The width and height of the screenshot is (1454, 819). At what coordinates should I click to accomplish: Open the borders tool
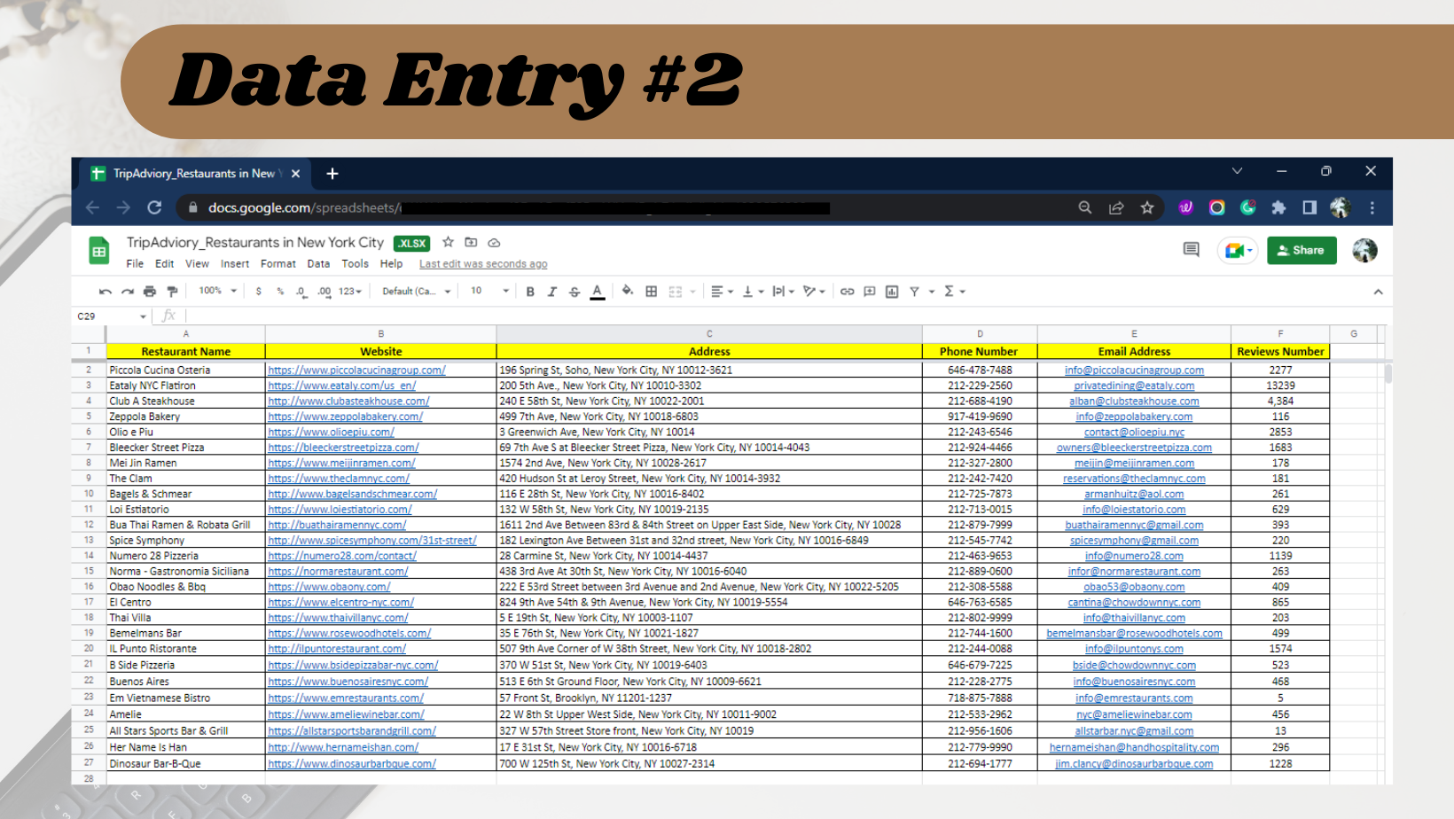tap(652, 291)
